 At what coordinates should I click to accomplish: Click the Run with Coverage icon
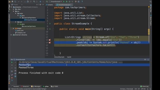pos(69,1)
